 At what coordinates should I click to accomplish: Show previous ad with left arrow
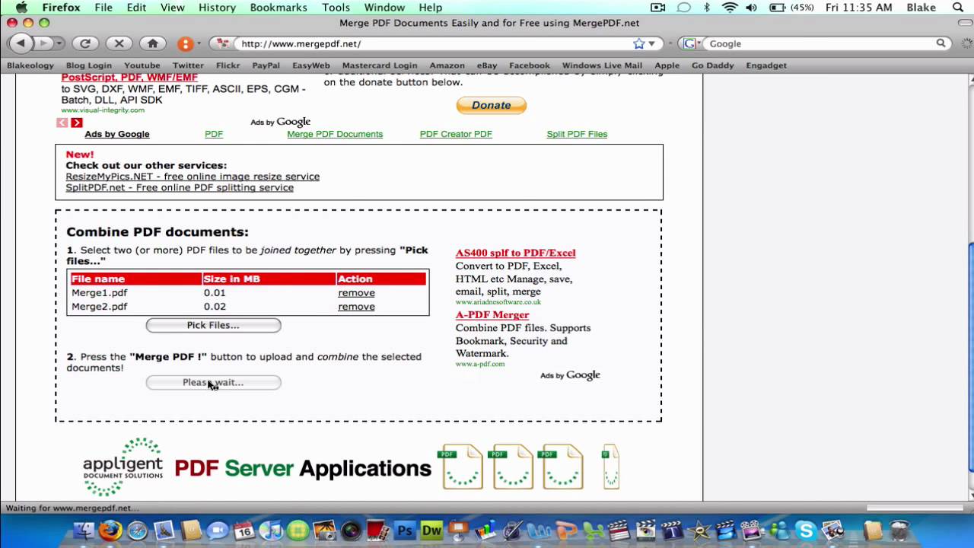click(62, 123)
